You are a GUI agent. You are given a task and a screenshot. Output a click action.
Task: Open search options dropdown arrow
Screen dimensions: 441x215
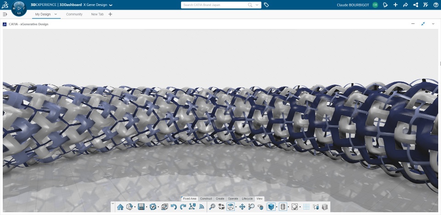pos(257,5)
